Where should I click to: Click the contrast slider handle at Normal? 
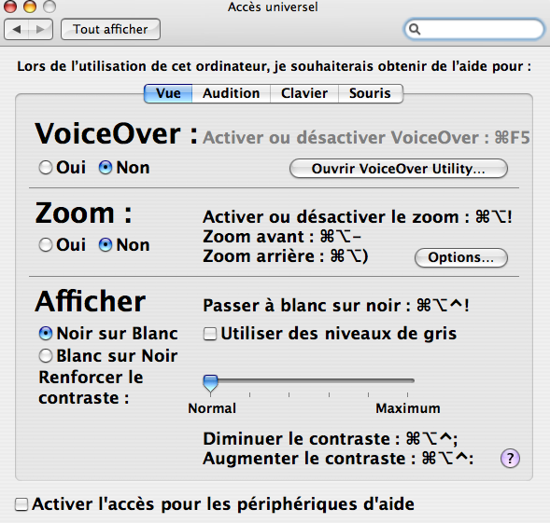(210, 383)
